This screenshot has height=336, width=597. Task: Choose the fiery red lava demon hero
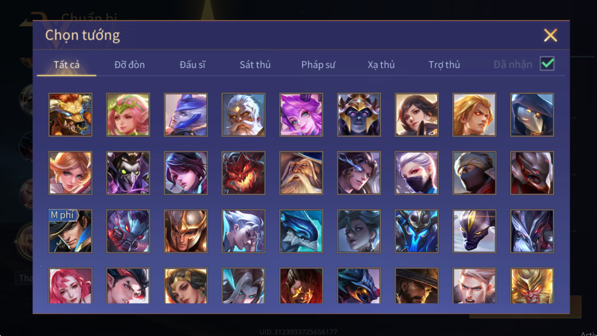[x=243, y=173]
